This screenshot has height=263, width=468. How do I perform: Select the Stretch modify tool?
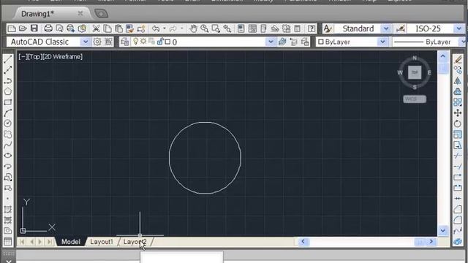tap(458, 145)
